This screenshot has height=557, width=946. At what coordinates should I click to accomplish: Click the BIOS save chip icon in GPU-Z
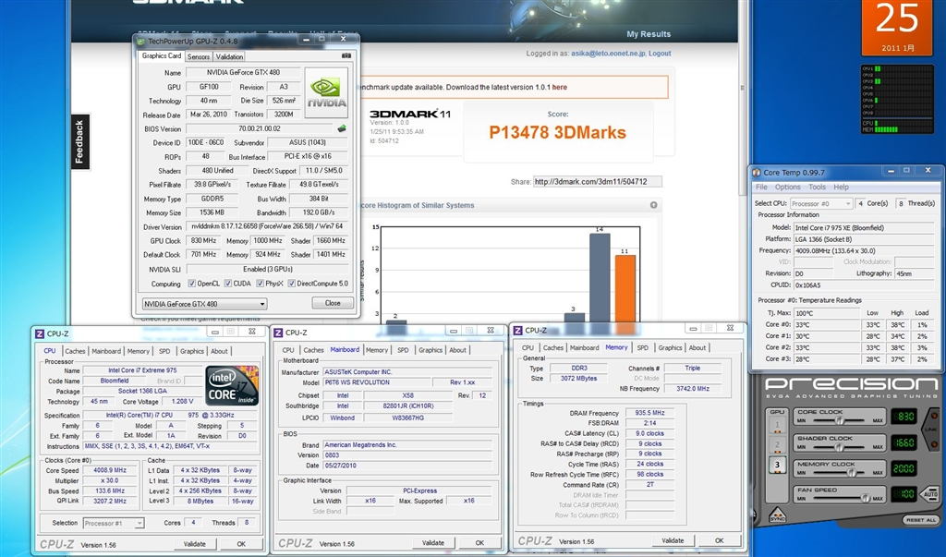[342, 129]
